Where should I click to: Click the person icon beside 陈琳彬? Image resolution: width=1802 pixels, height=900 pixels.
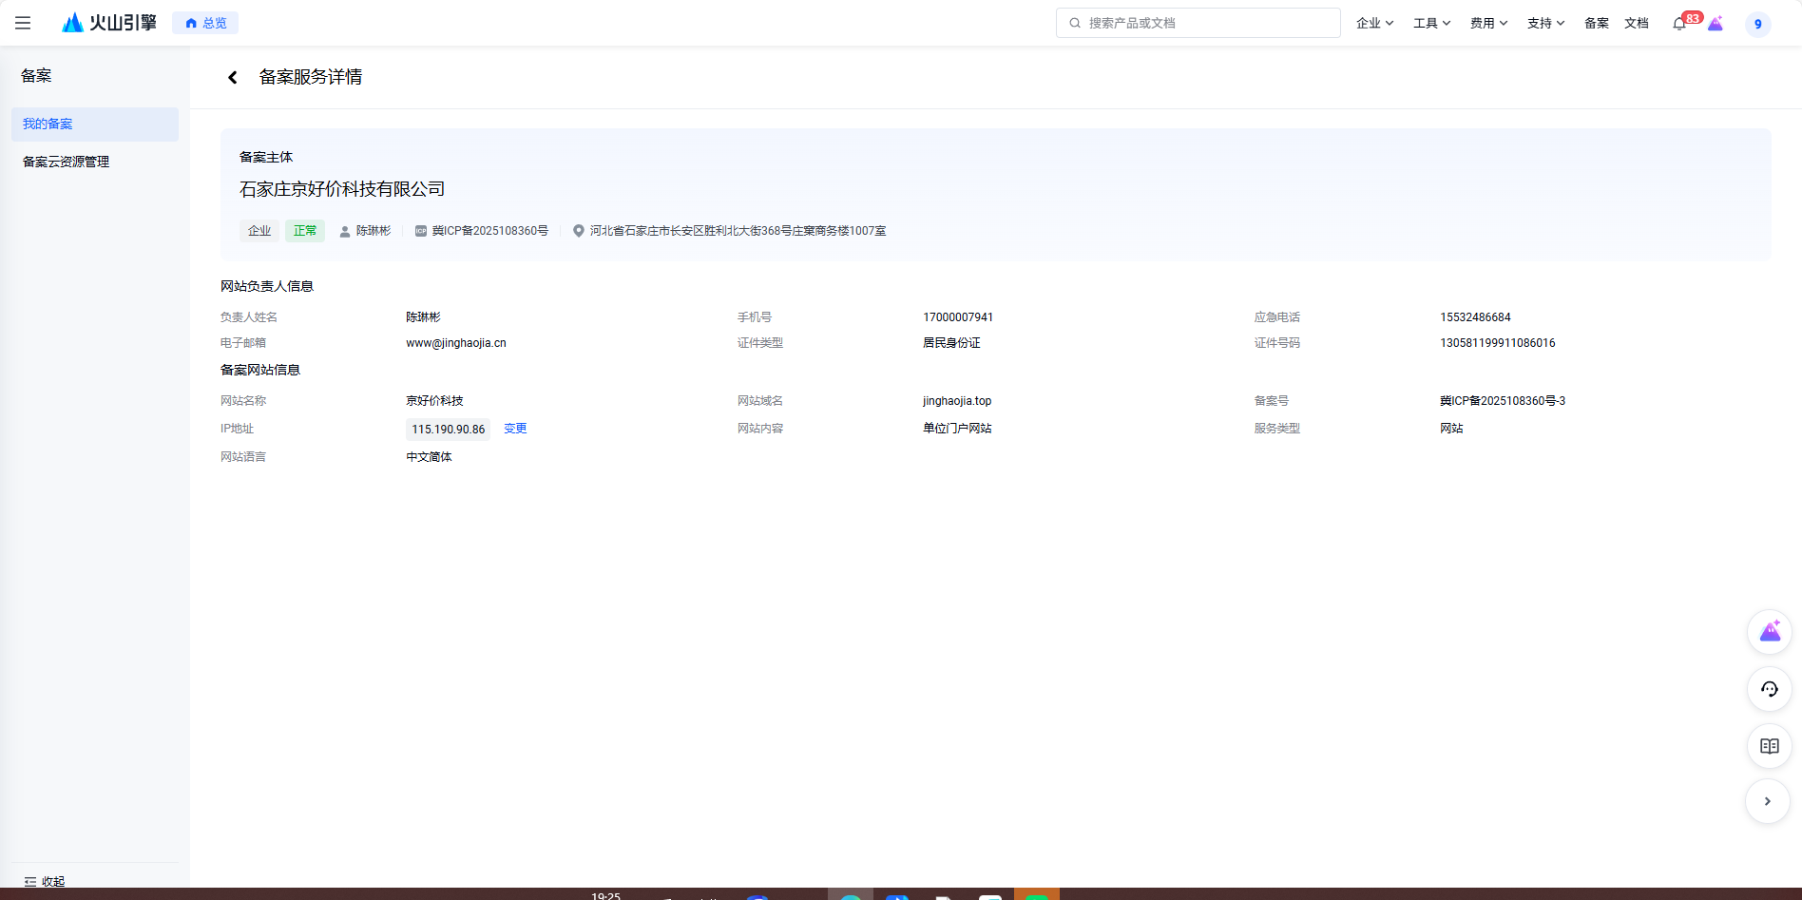tap(344, 231)
